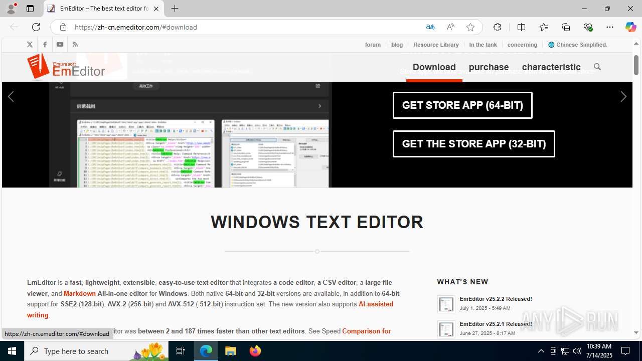Open File Explorer from the taskbar
This screenshot has width=642, height=361.
pyautogui.click(x=231, y=351)
